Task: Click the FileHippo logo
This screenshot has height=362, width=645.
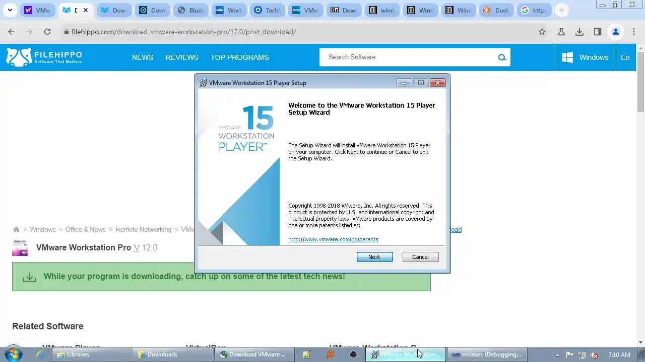Action: [44, 57]
